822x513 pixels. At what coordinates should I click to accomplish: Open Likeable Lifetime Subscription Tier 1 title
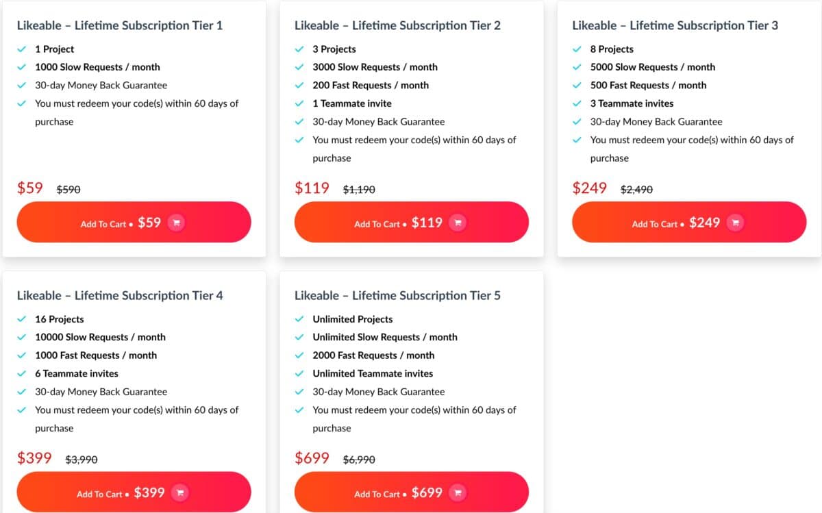pyautogui.click(x=120, y=25)
